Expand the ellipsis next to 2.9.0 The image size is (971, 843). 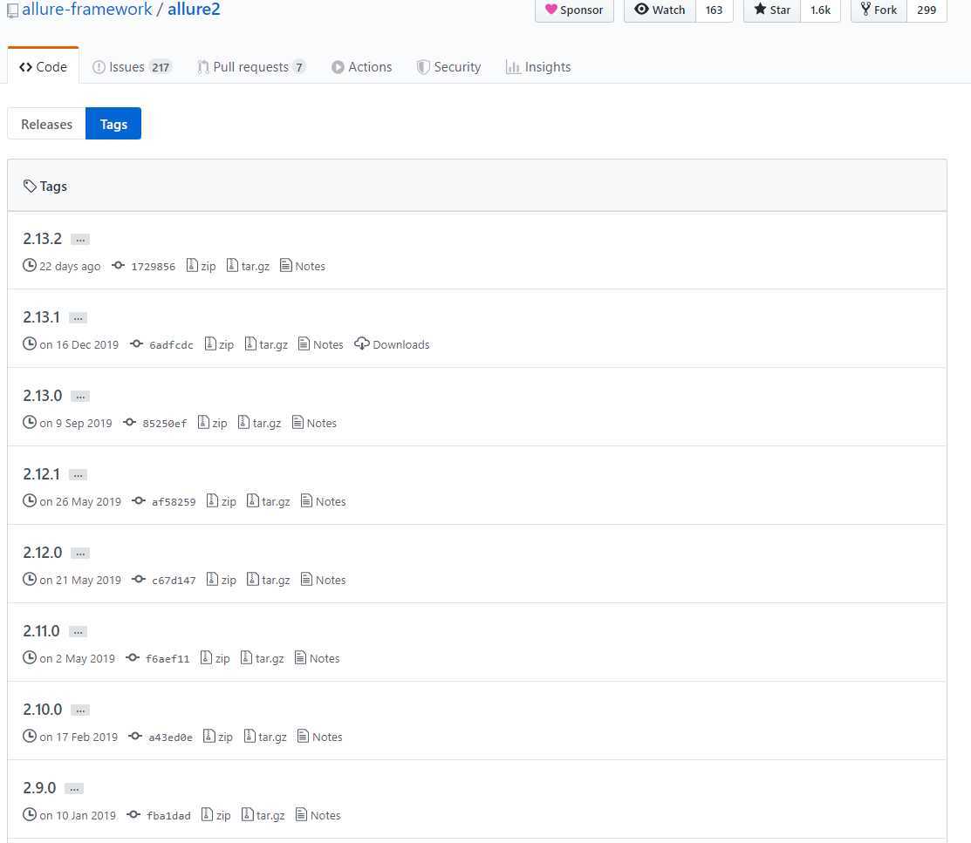(73, 790)
